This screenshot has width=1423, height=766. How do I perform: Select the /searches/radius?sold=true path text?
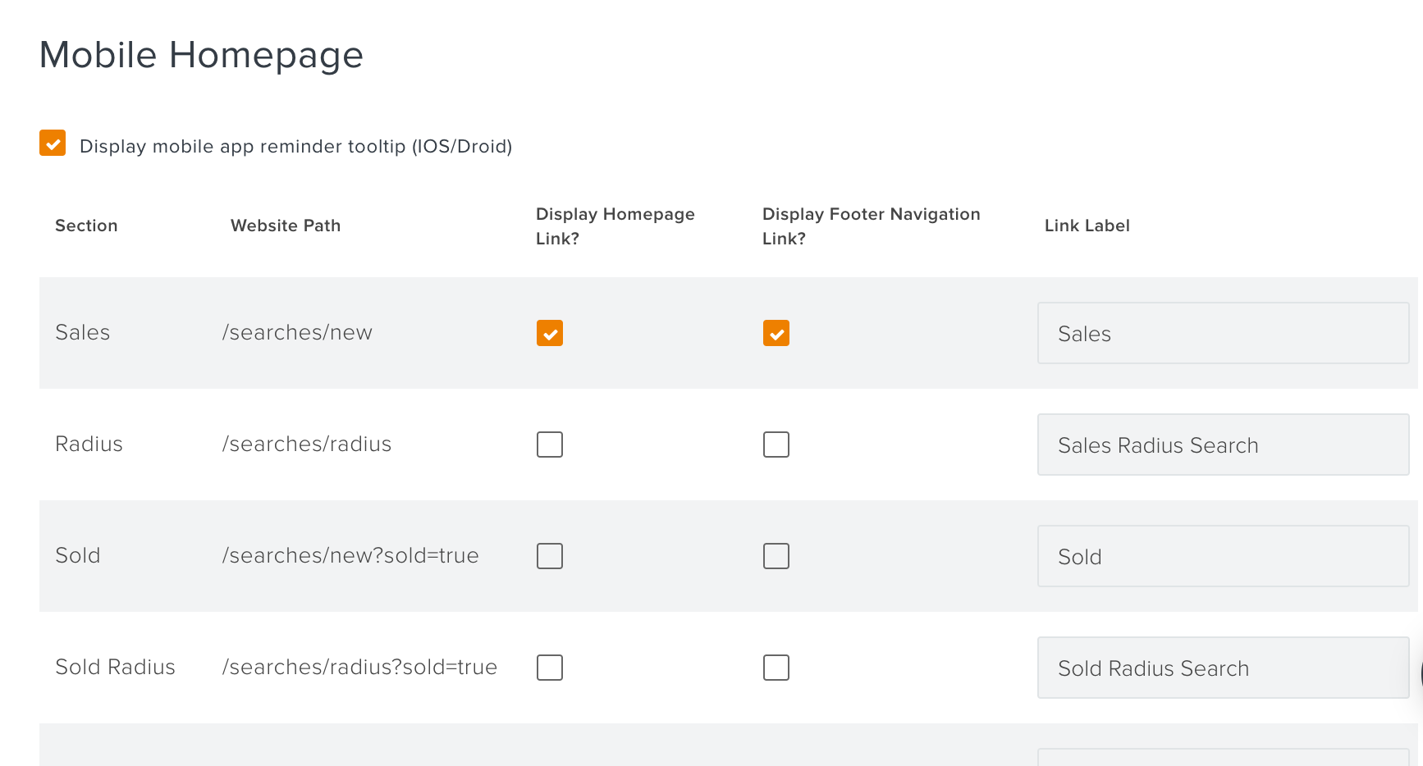point(359,667)
